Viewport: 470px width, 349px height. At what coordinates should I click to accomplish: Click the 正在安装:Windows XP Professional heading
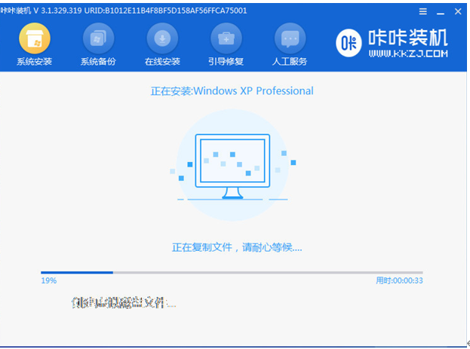232,91
